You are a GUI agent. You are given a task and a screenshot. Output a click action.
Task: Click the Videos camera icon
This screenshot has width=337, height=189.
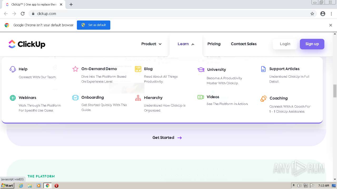(x=201, y=97)
